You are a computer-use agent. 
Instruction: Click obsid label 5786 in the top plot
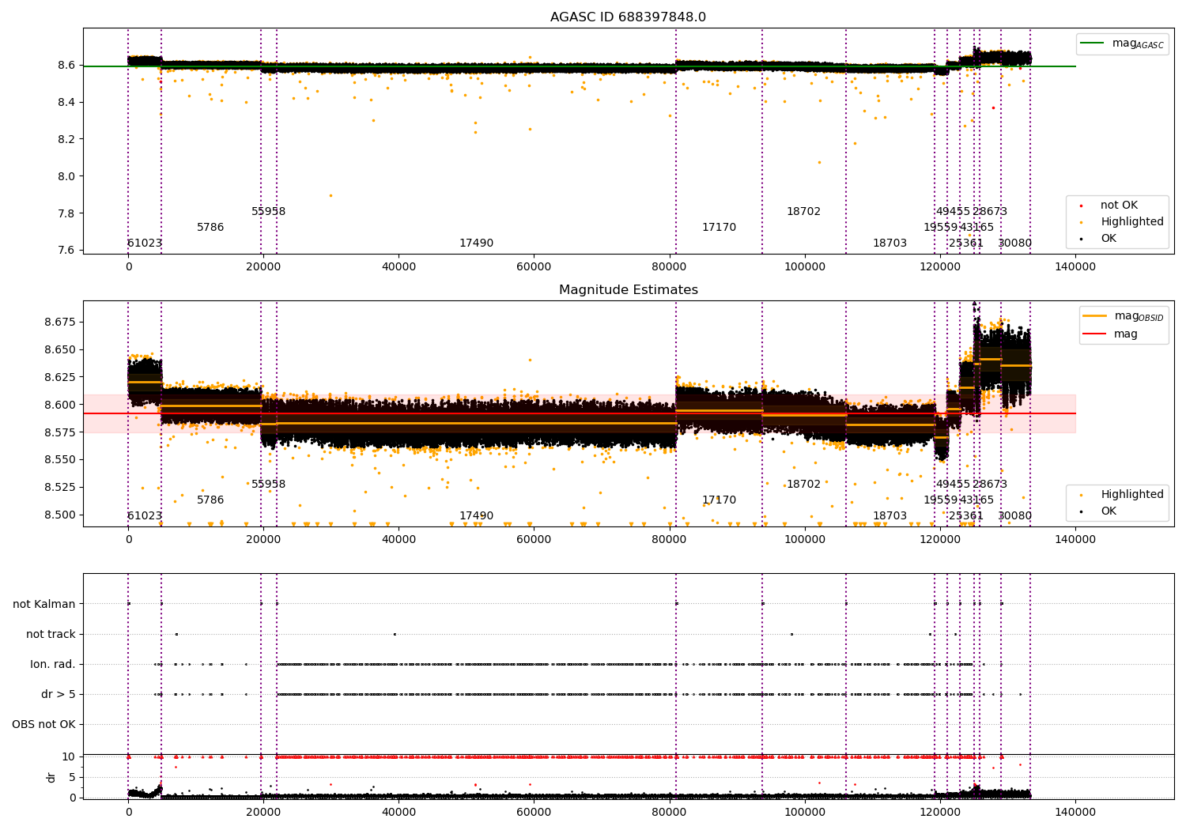(x=210, y=228)
